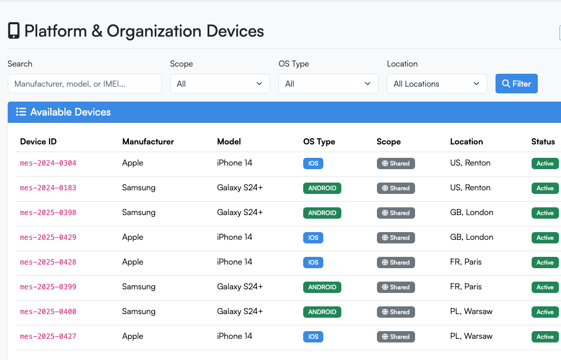Click Active status in mes-2025-0399 row
Screen dimensions: 561x360
coord(545,287)
